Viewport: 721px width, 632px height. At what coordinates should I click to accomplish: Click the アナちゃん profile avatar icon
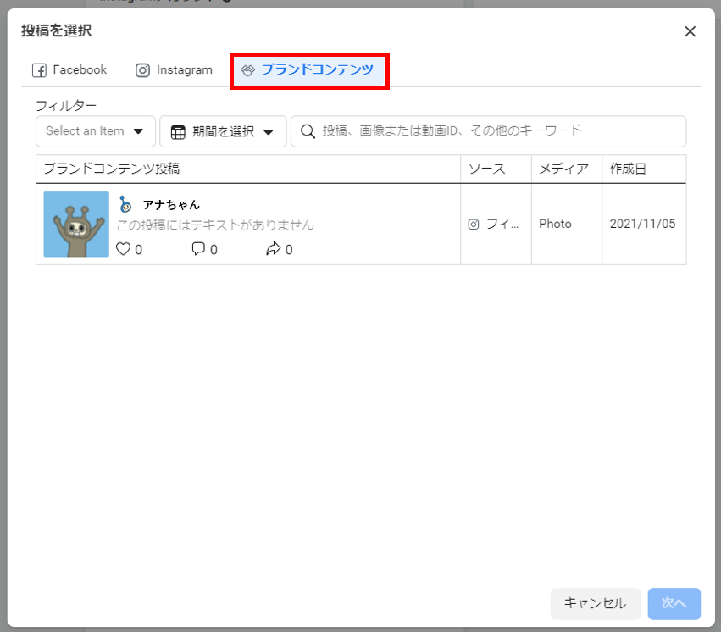125,204
